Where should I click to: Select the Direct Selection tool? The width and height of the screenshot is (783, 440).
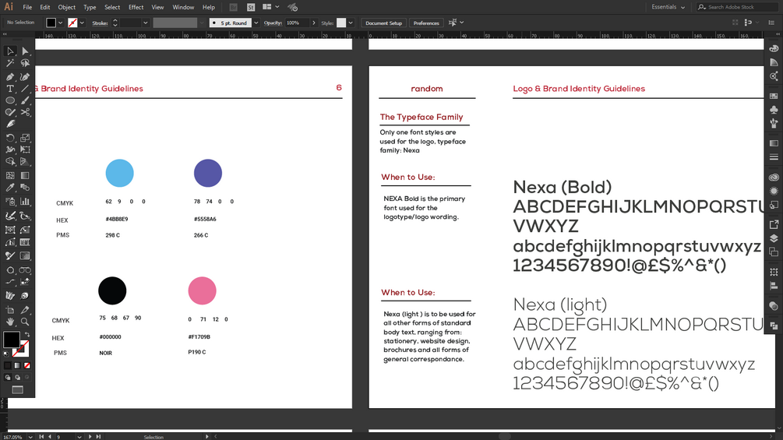(25, 51)
